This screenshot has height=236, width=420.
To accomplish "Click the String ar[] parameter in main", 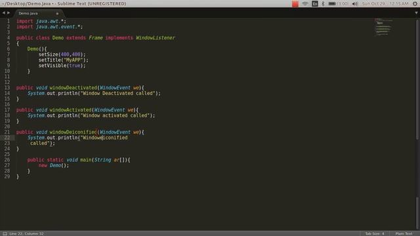I will [x=110, y=160].
